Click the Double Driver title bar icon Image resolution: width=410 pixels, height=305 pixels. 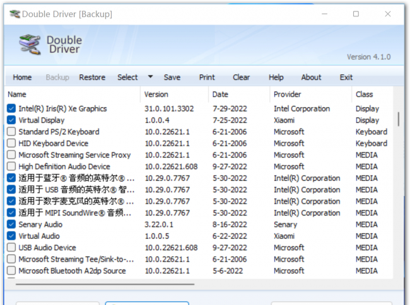[15, 14]
